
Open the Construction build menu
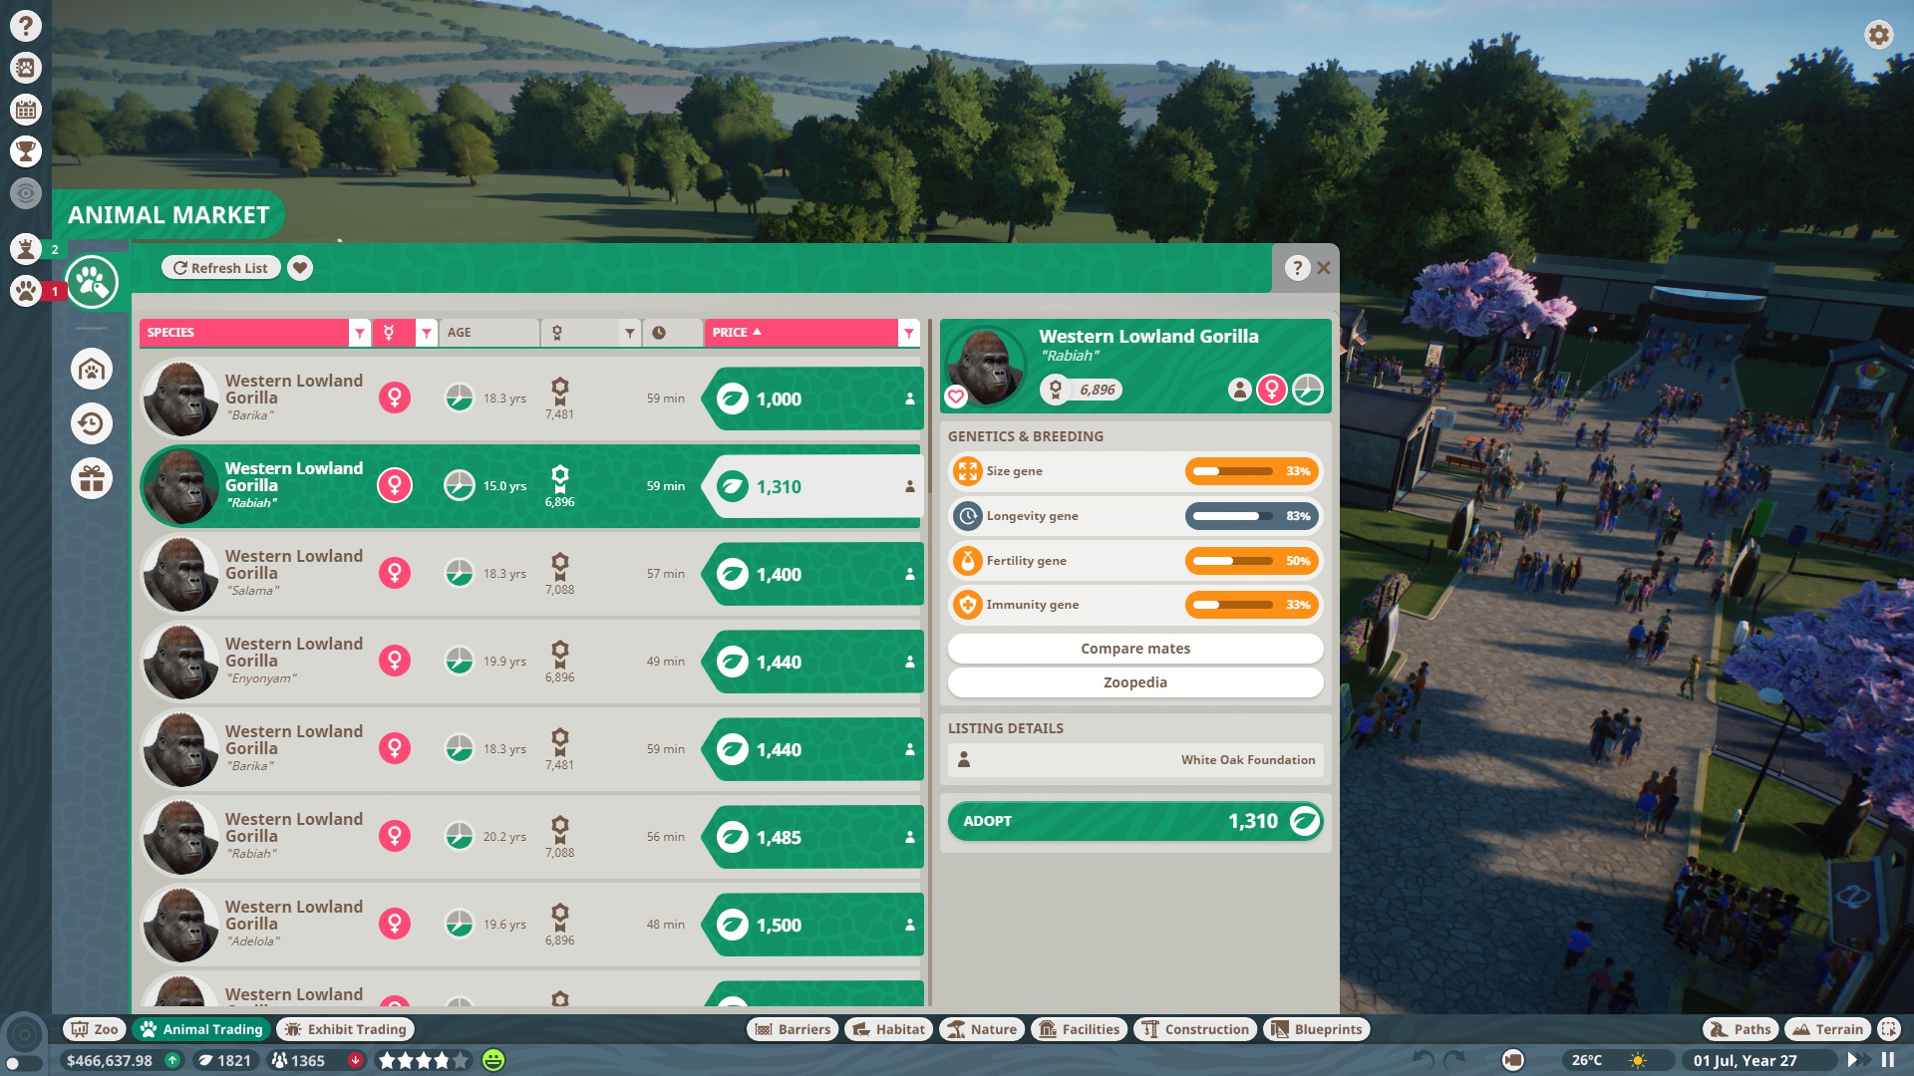(x=1194, y=1029)
